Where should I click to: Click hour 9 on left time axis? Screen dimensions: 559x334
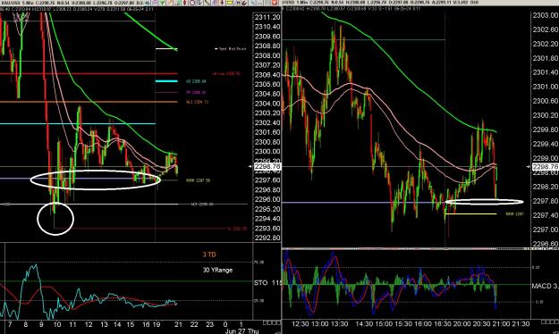coord(41,324)
